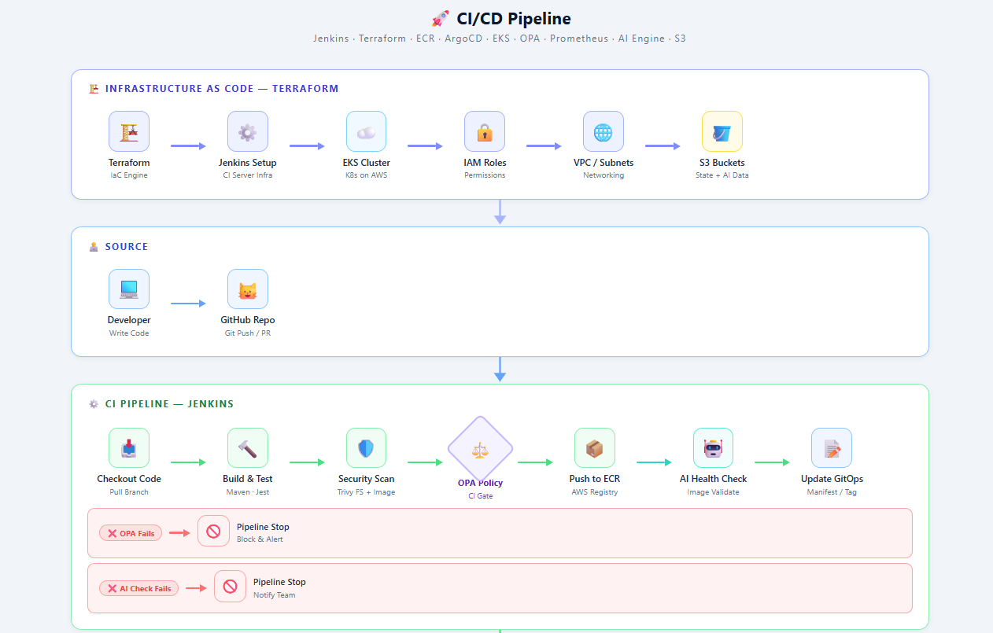Click the GitHub Repo label
Screen dimensions: 993x633
248,320
